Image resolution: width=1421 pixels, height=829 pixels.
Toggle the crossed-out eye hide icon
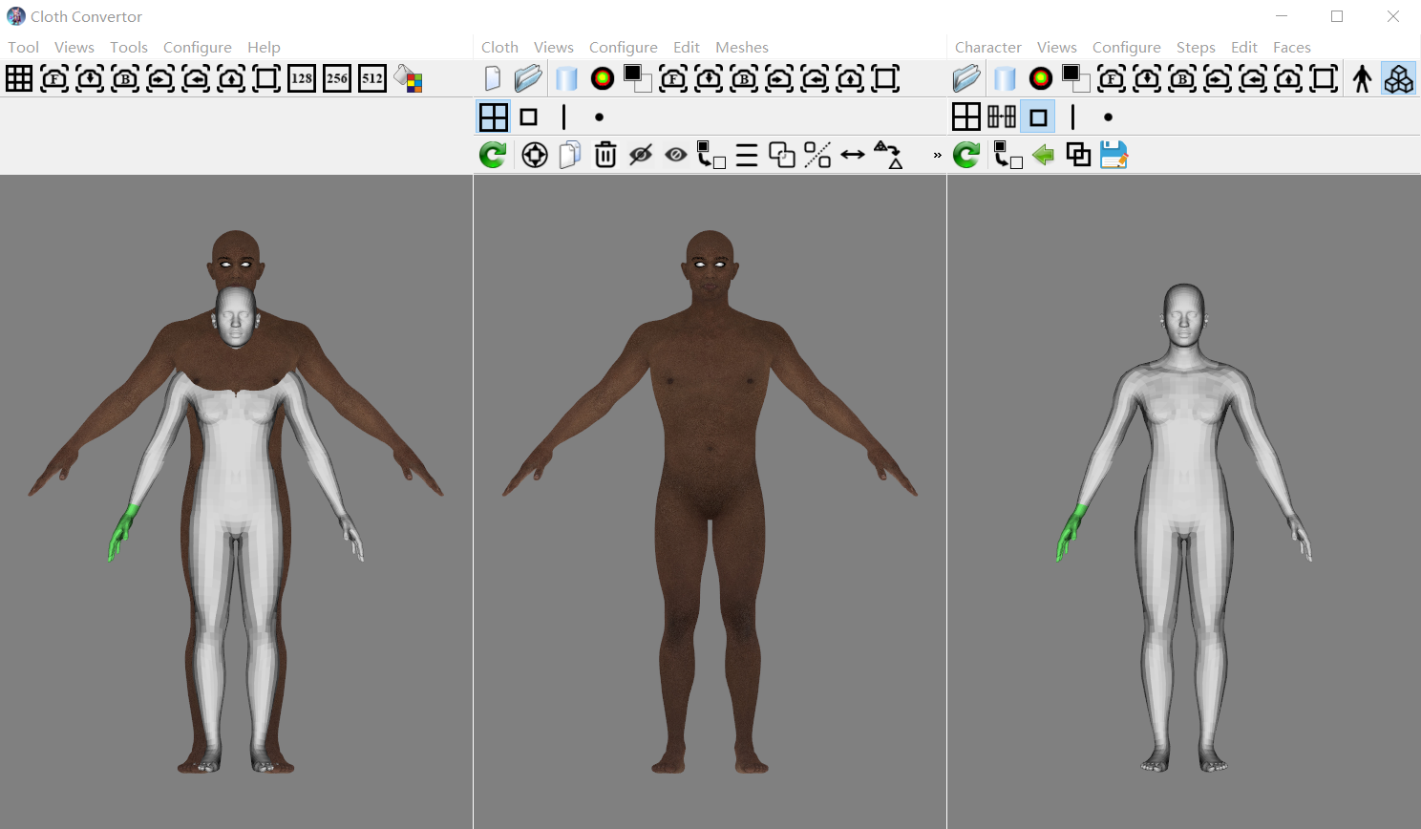[x=641, y=155]
